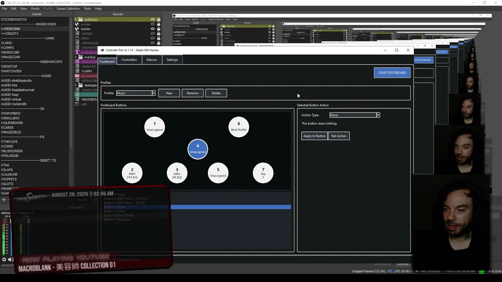
Task: Select the Footboard tab
Action: pyautogui.click(x=107, y=61)
